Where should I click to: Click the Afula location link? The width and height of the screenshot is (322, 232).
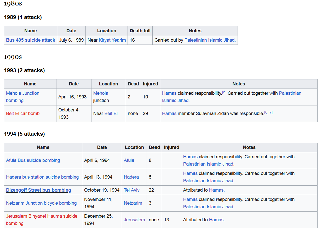(x=129, y=160)
